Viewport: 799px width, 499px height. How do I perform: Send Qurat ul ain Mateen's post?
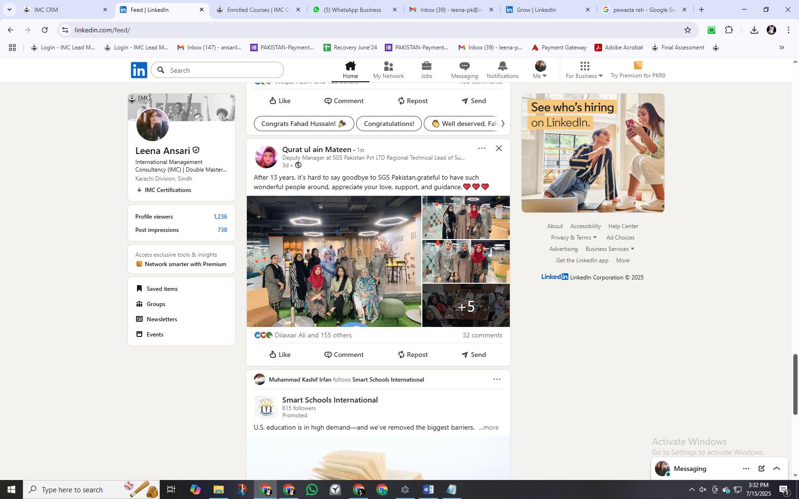coord(474,355)
